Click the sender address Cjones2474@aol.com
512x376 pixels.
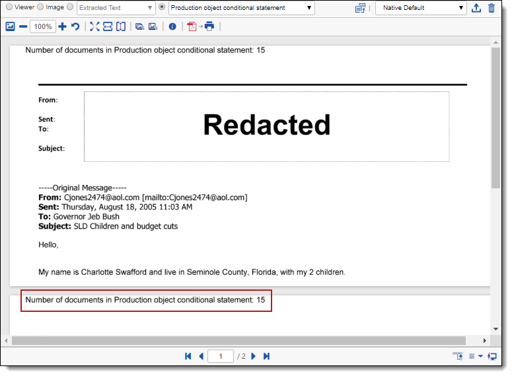pyautogui.click(x=102, y=198)
